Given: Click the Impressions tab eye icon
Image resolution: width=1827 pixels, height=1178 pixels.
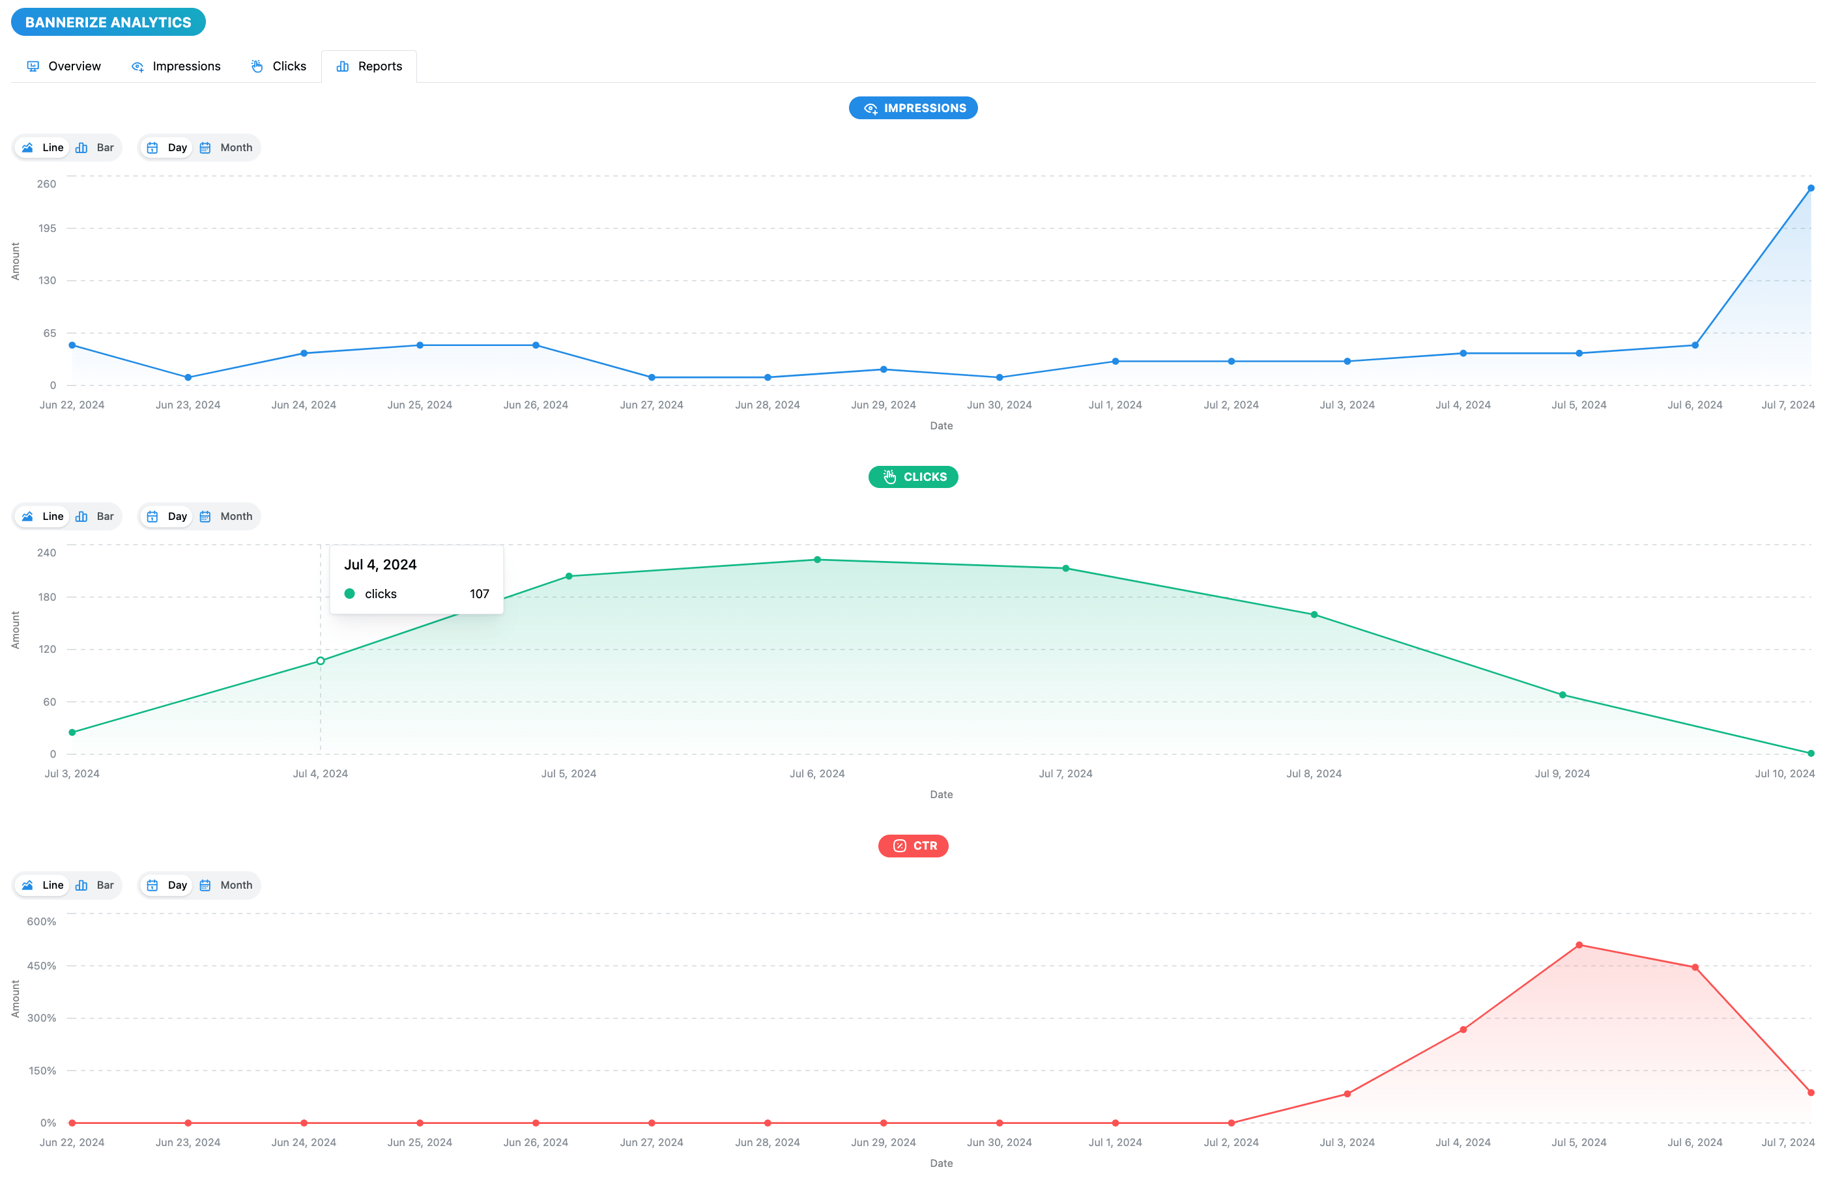Looking at the screenshot, I should tap(137, 66).
